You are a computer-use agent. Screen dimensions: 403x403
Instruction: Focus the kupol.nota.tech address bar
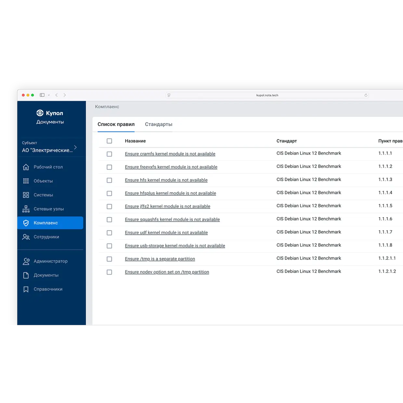click(x=267, y=95)
